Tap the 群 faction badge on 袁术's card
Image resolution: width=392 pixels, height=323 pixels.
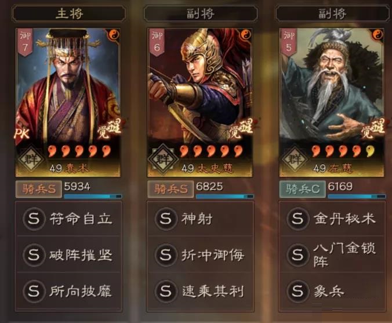click(x=31, y=159)
